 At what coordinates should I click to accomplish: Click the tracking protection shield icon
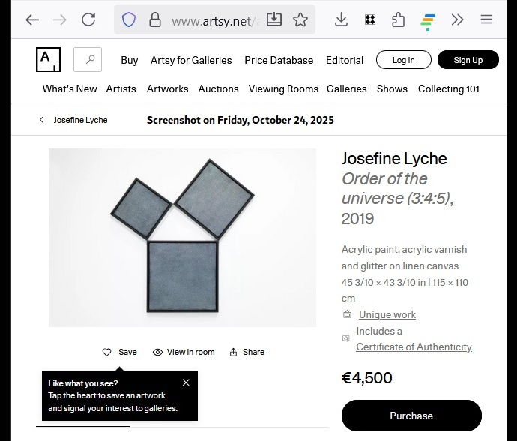click(129, 19)
